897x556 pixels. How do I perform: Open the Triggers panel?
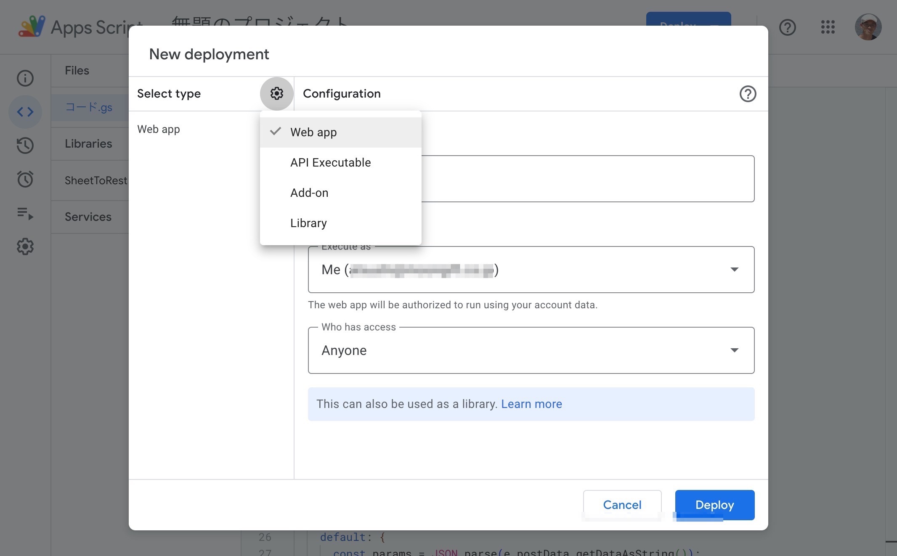point(25,179)
